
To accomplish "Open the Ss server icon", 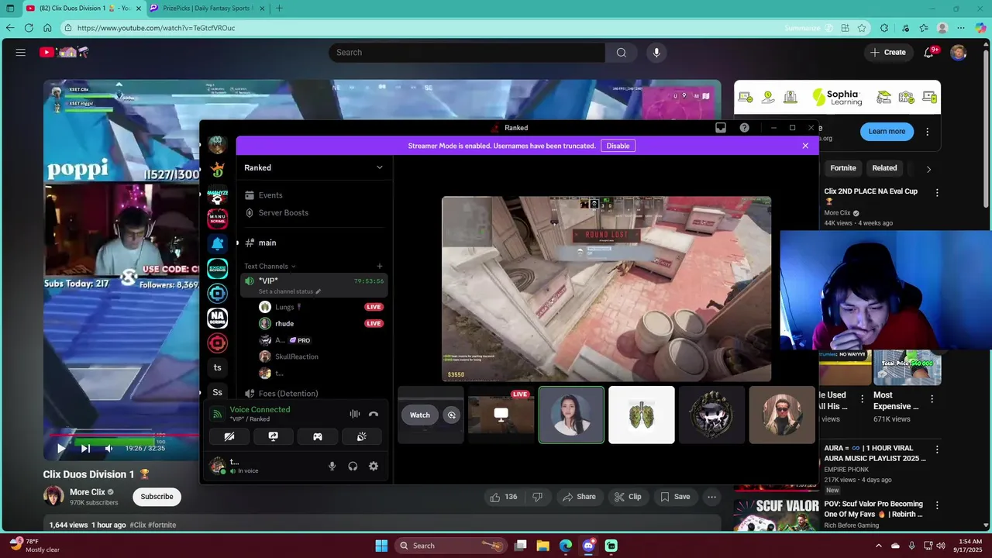I will [218, 392].
